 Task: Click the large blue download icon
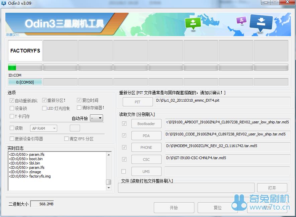tap(261, 22)
